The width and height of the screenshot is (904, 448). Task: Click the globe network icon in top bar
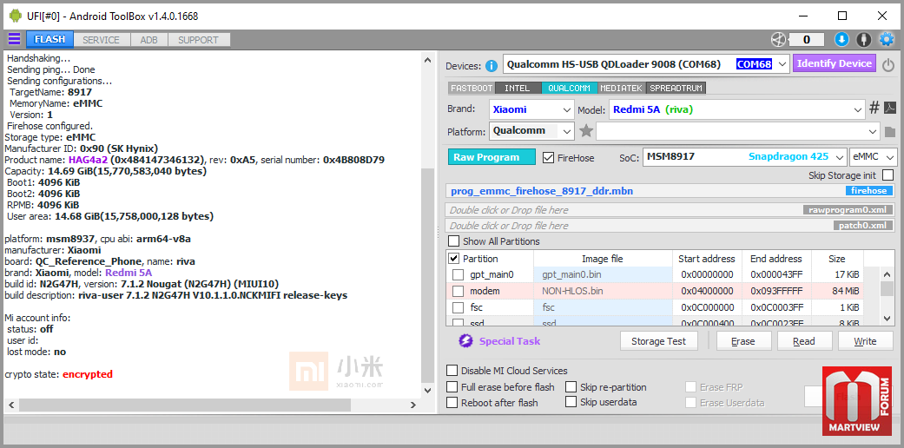[x=778, y=39]
